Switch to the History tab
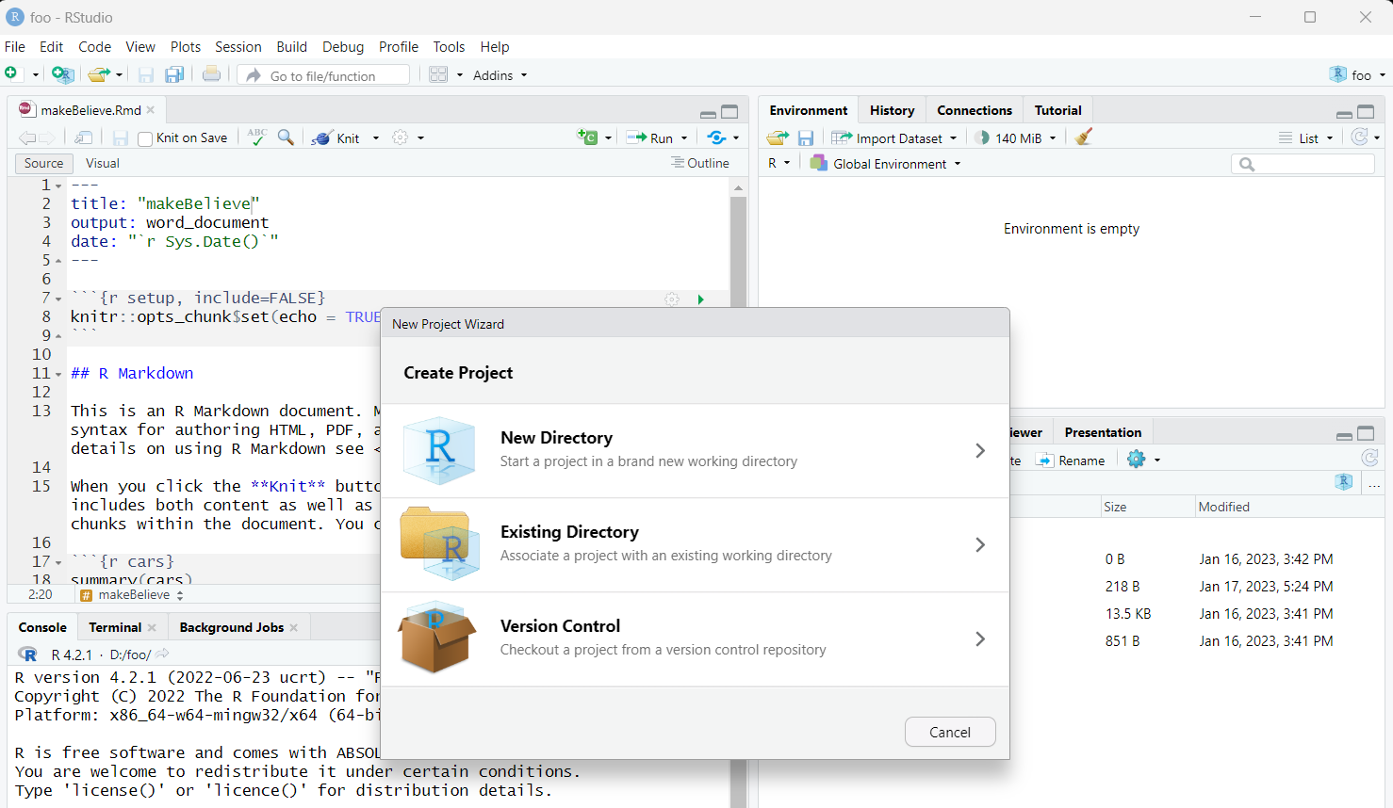The height and width of the screenshot is (808, 1393). (x=892, y=110)
